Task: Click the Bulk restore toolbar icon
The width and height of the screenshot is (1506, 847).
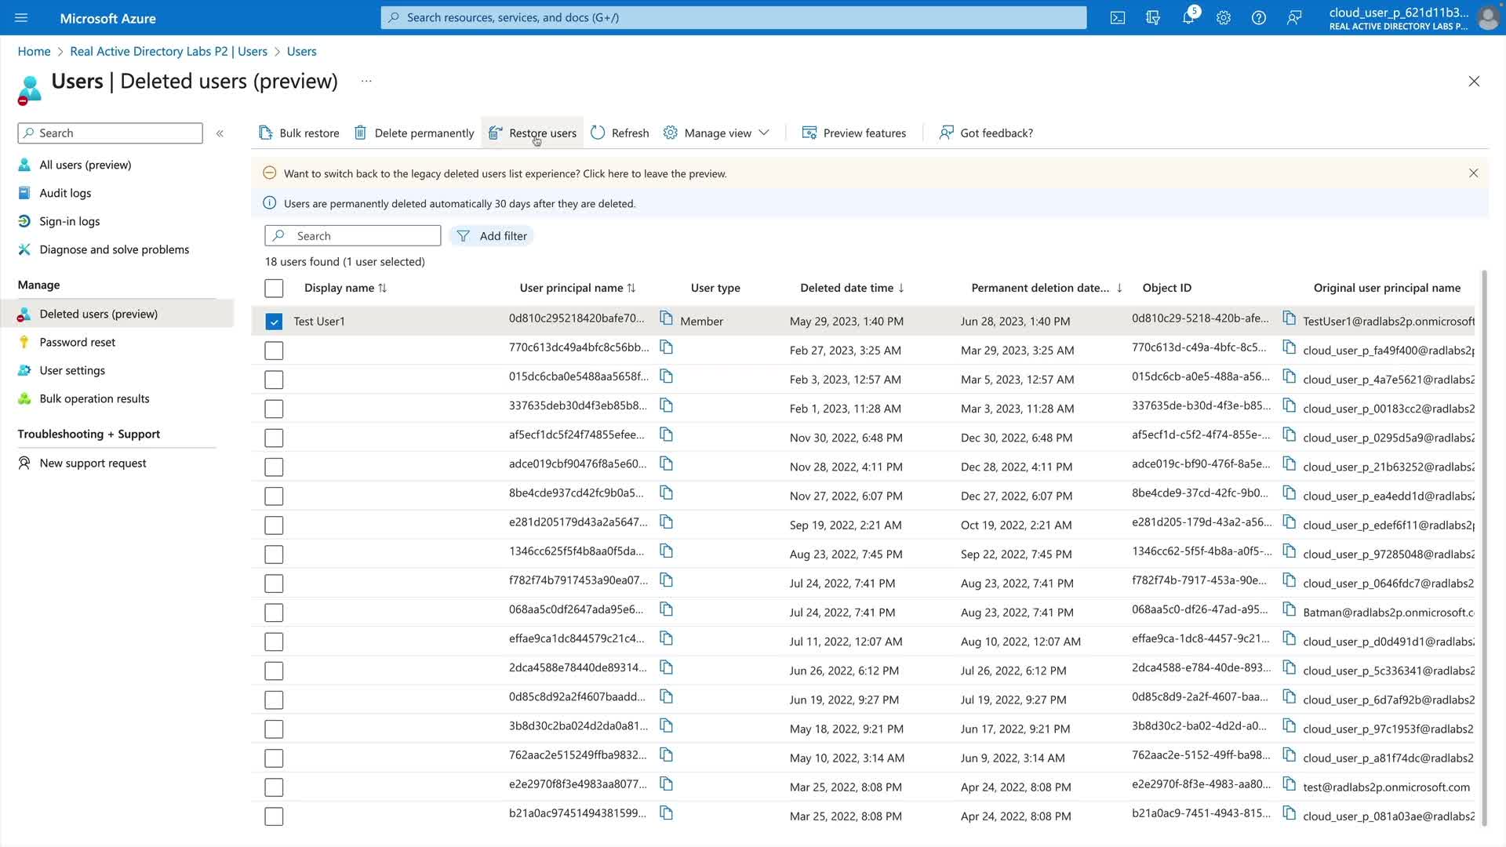Action: pos(266,133)
